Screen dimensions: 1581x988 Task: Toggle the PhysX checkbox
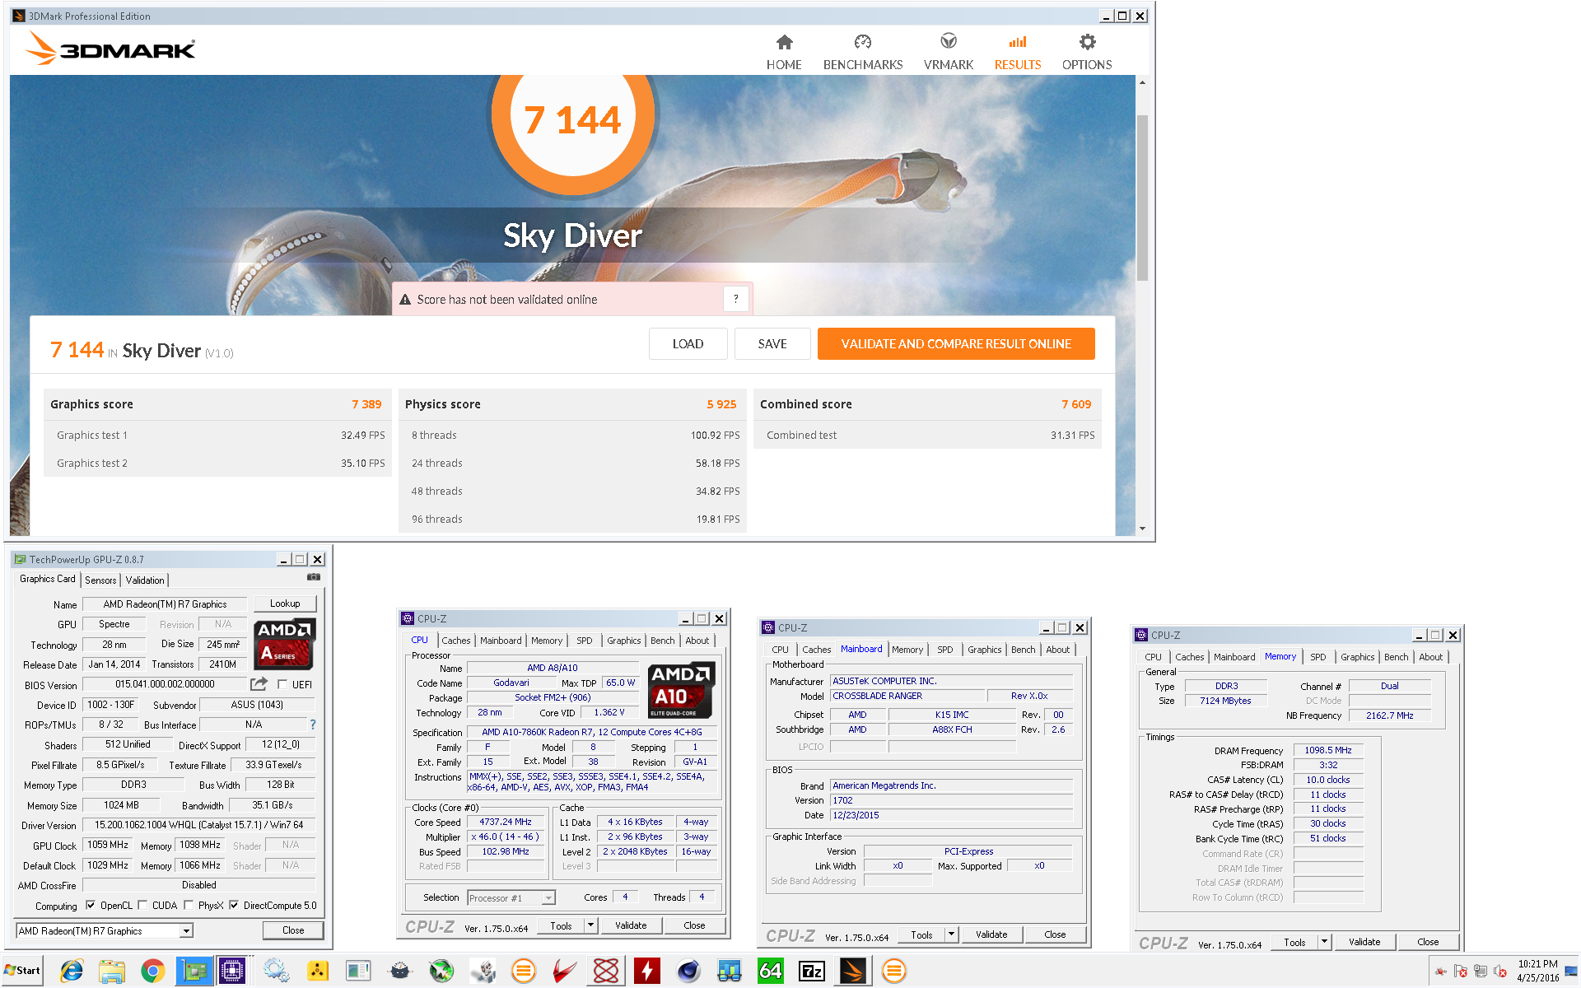[189, 905]
